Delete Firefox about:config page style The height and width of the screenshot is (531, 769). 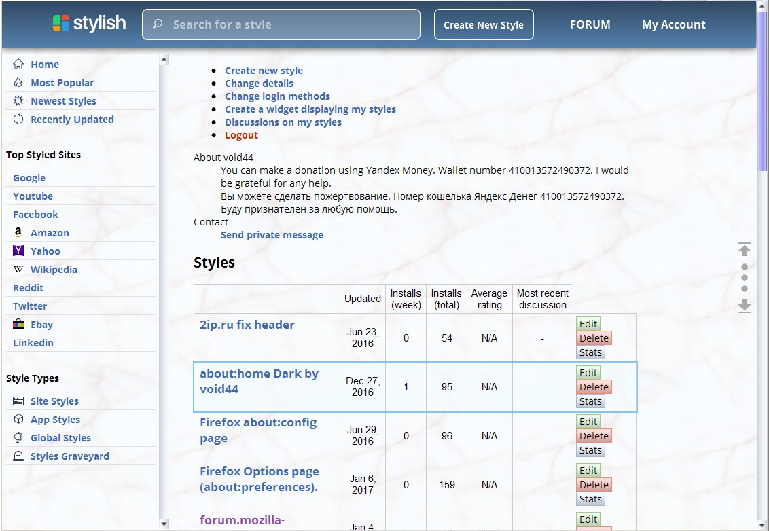click(594, 435)
